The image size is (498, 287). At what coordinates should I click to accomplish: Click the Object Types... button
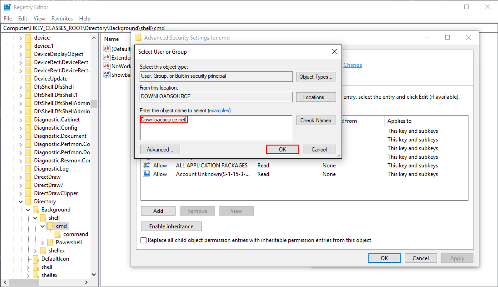316,76
